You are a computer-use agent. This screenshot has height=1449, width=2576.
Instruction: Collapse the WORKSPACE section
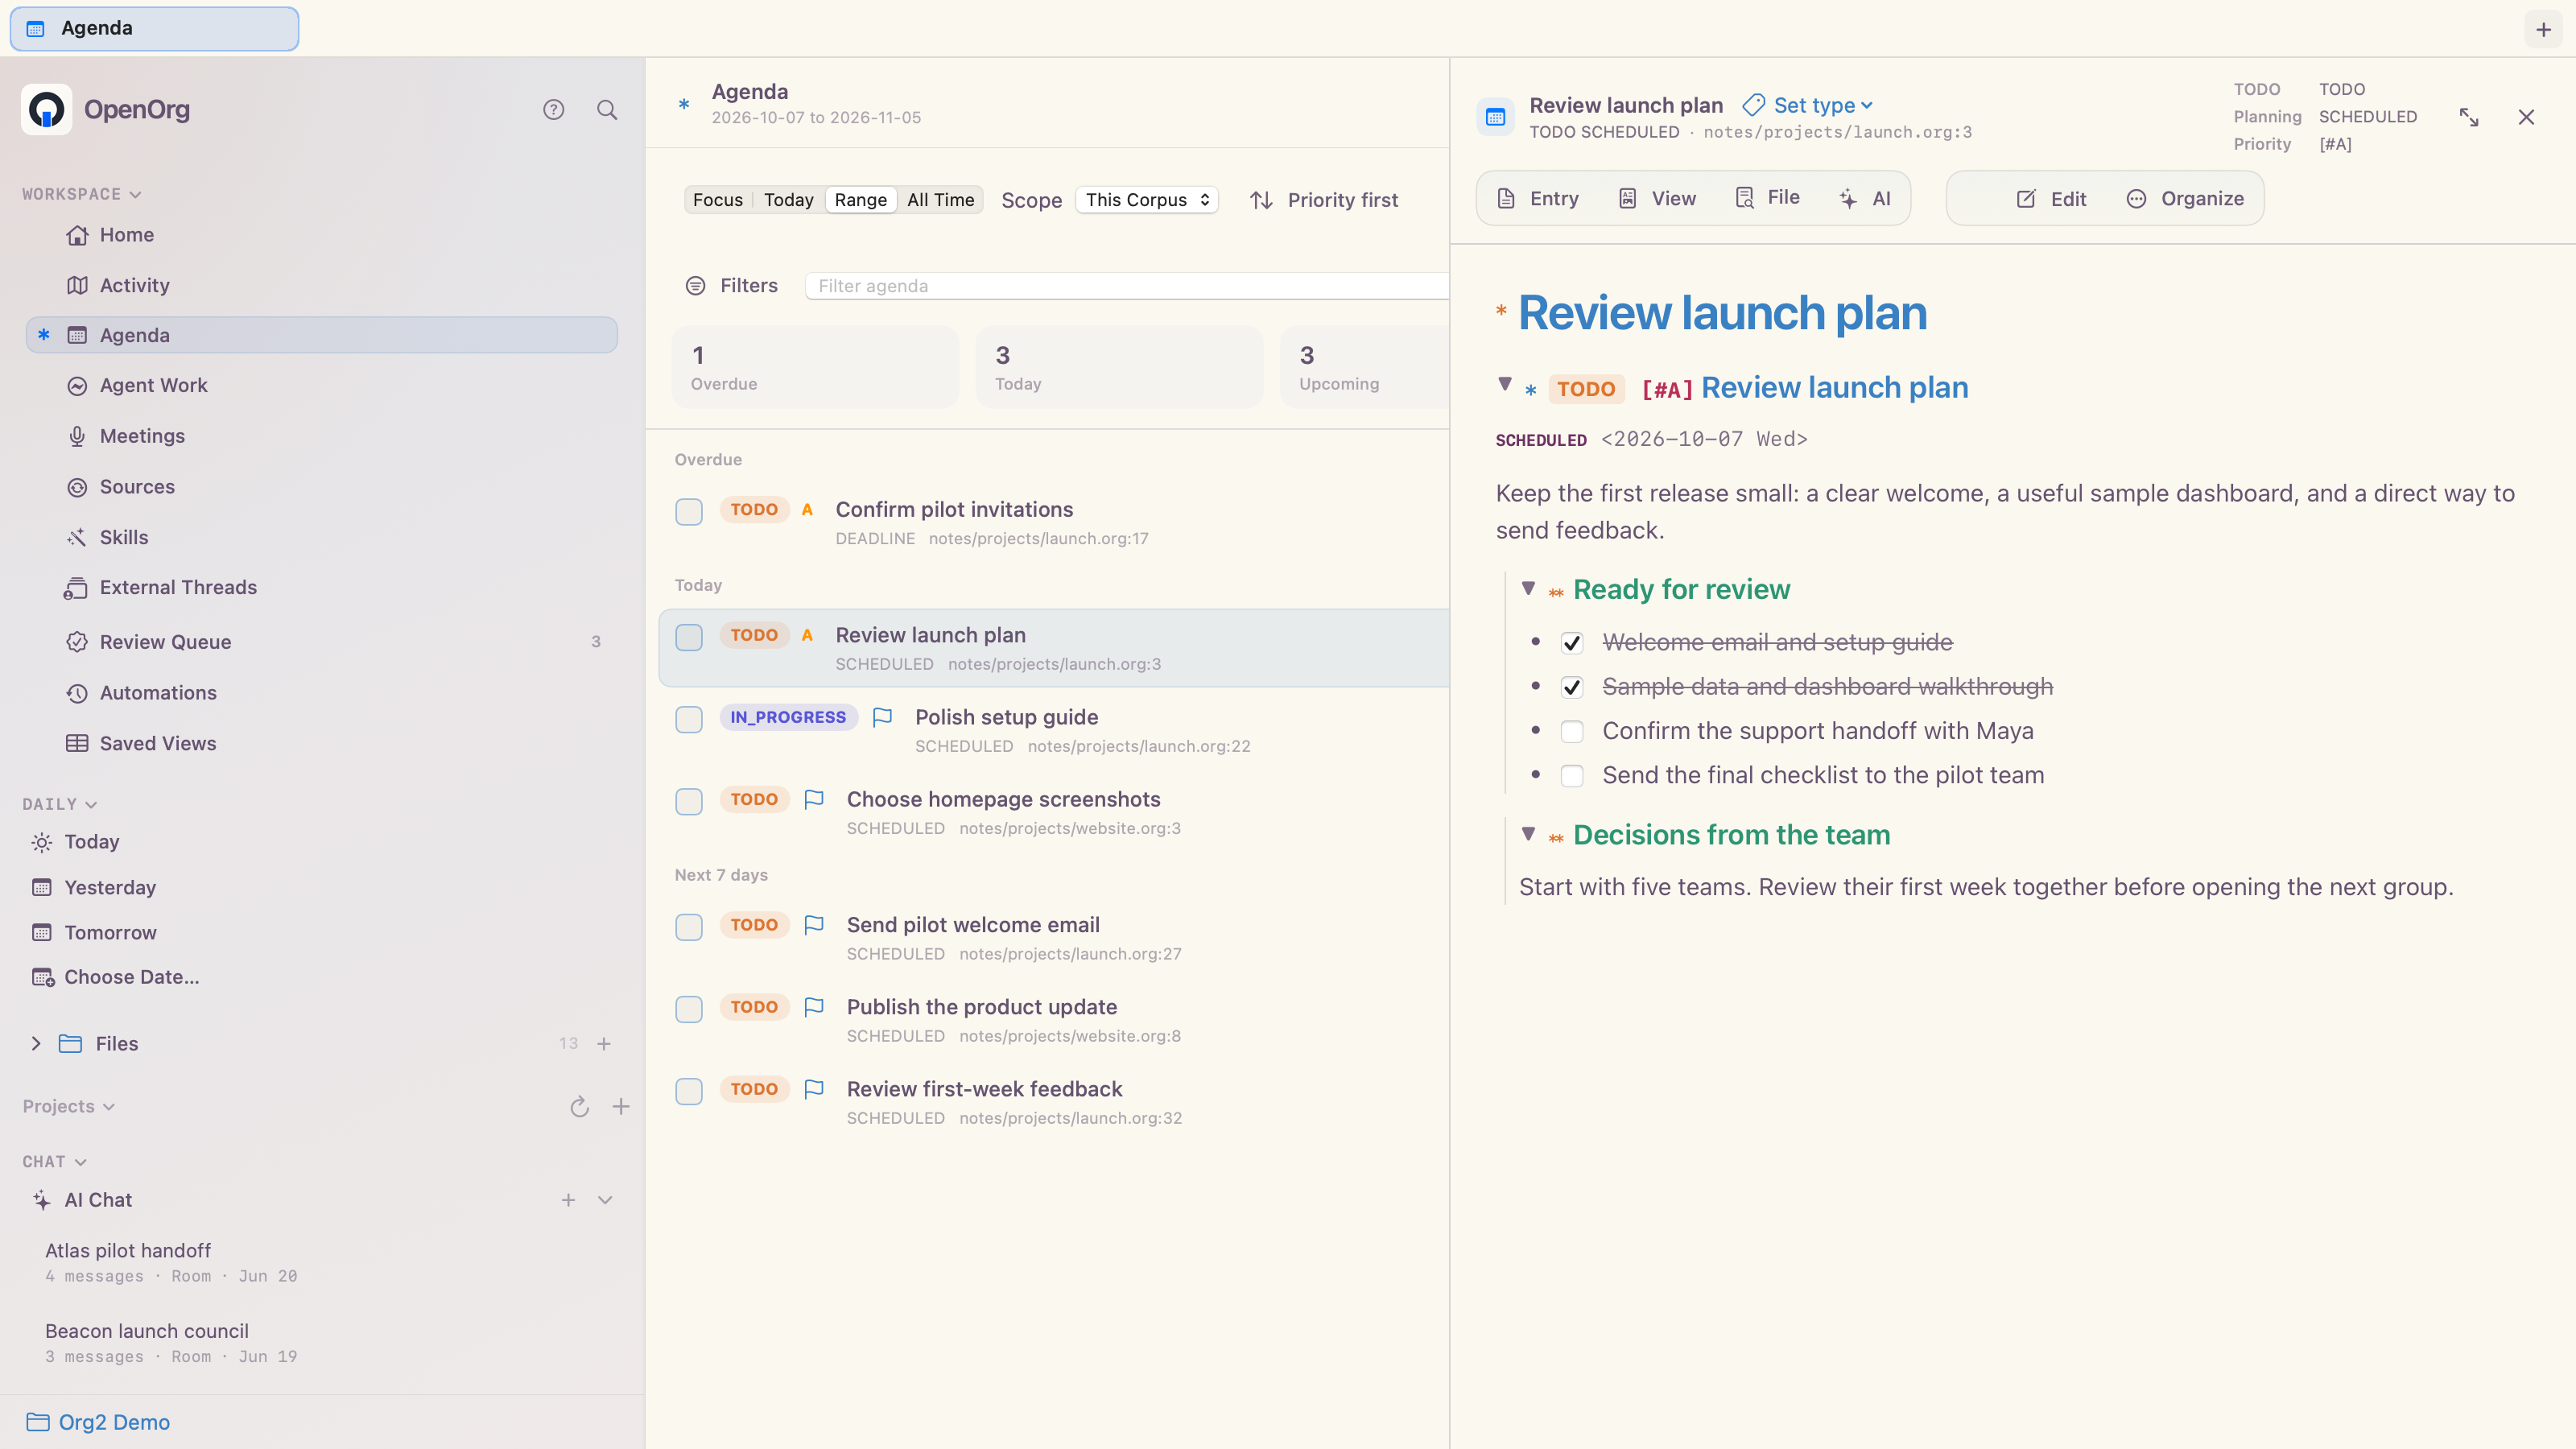(x=82, y=194)
